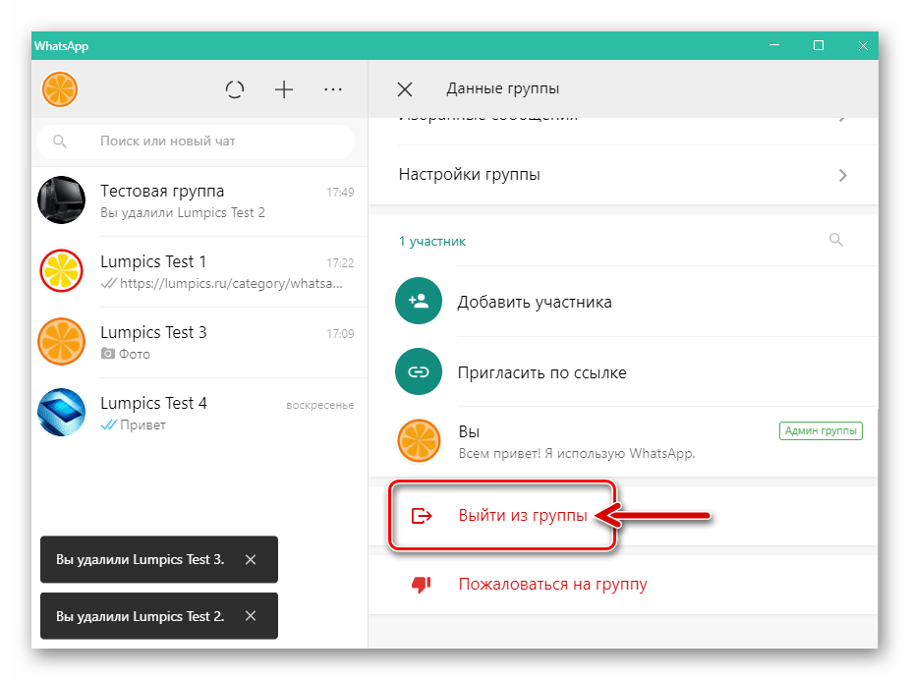910x680 pixels.
Task: Click the Пригласить по ссылке link icon
Action: [419, 371]
